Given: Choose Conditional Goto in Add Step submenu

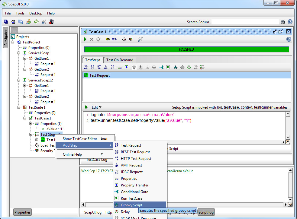Looking at the screenshot, I should click(140, 192).
